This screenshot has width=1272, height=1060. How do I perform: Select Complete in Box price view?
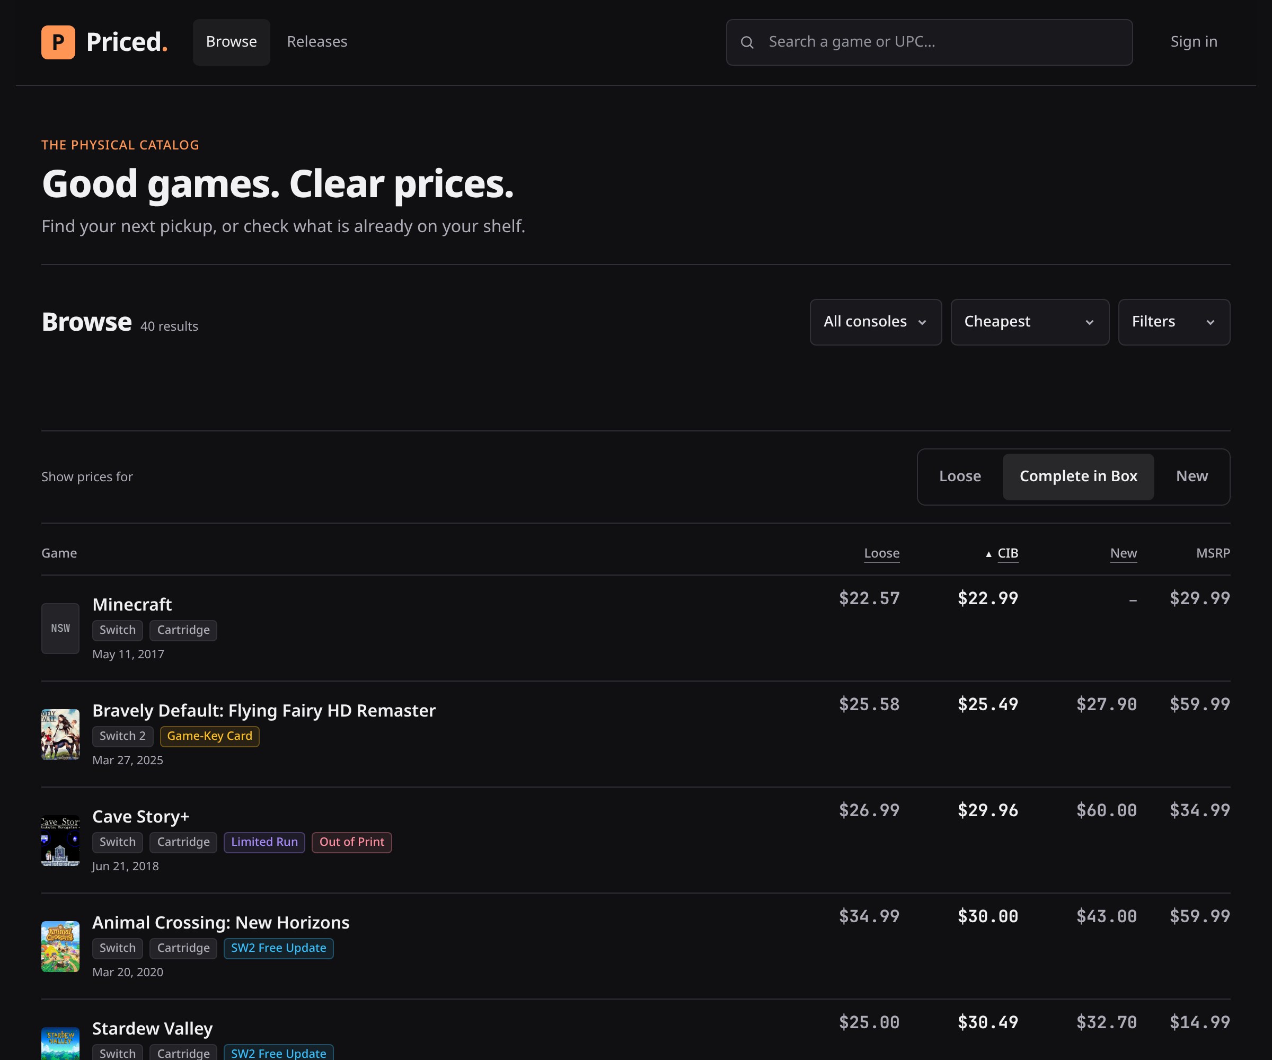pyautogui.click(x=1078, y=476)
